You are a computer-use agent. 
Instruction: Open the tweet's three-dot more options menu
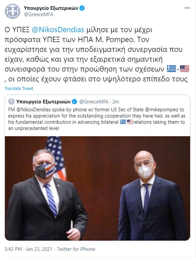[x=187, y=8]
